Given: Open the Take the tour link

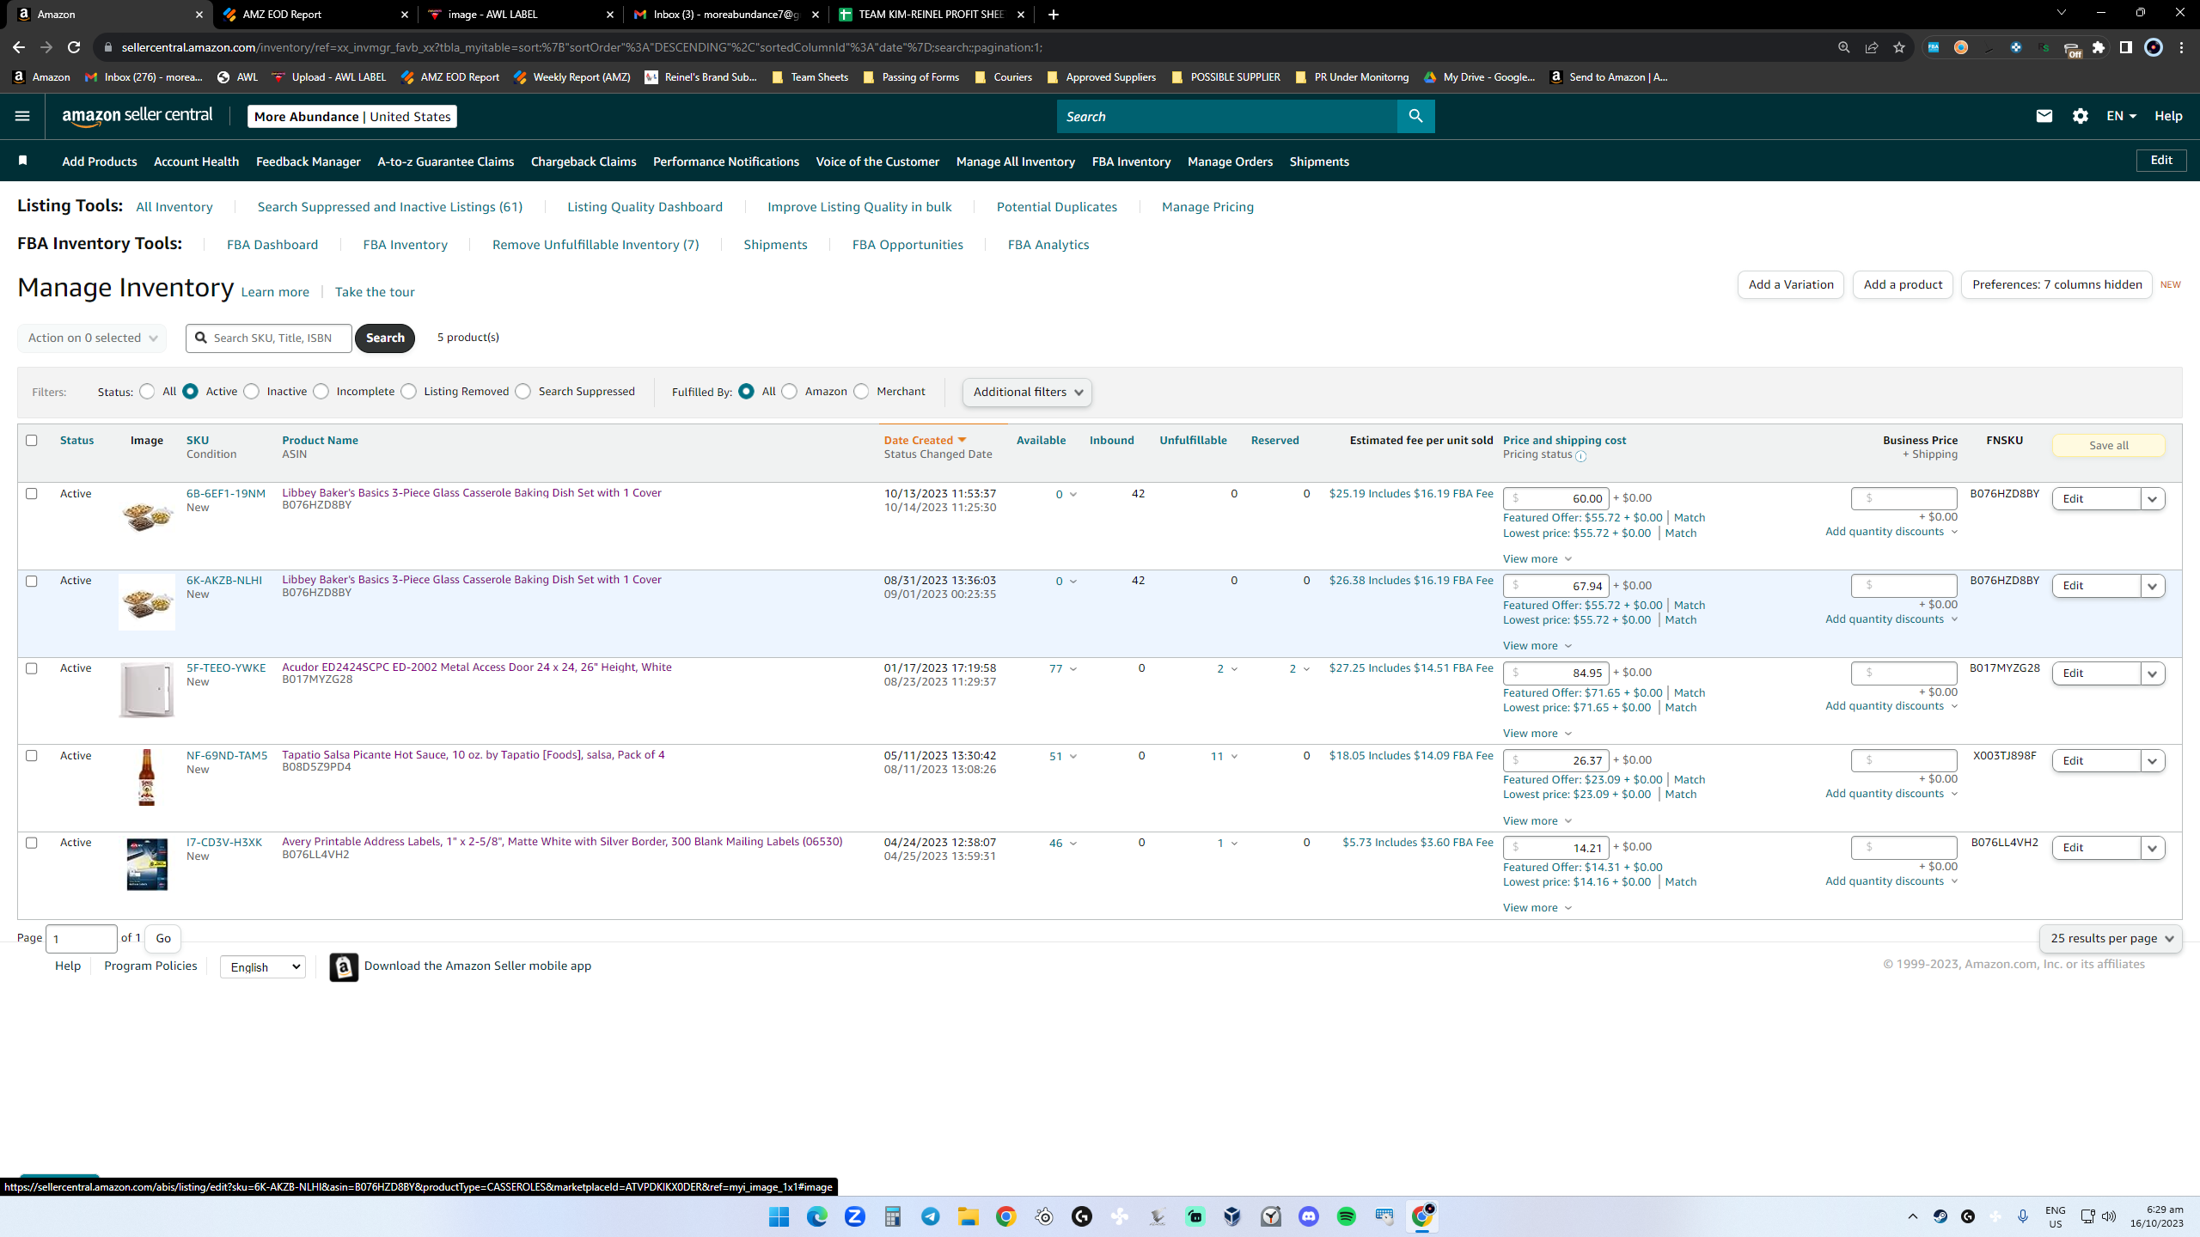Looking at the screenshot, I should [375, 292].
